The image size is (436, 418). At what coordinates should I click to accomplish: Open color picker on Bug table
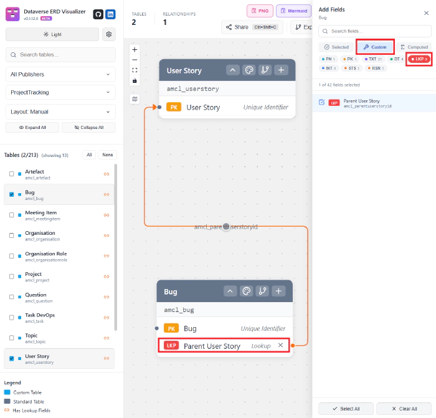(246, 291)
